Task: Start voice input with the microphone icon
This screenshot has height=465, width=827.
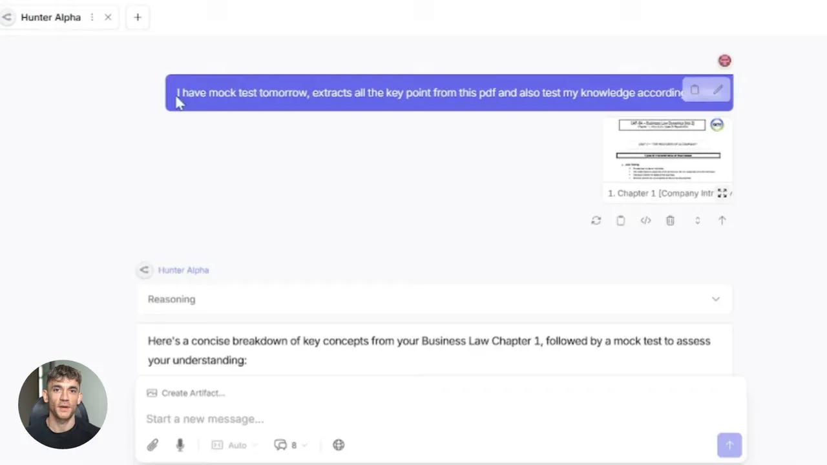Action: [180, 445]
